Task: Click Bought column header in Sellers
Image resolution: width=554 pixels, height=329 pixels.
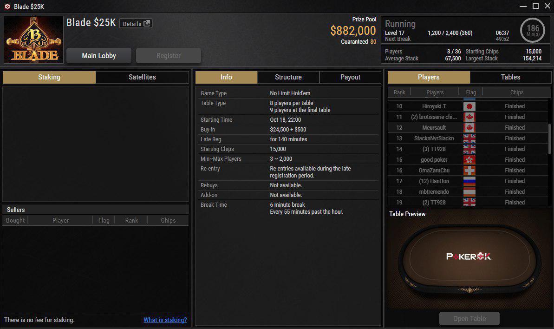Action: [x=15, y=220]
